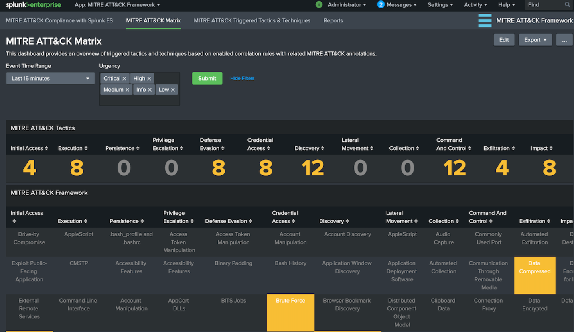Sort Tactics panel by Exfiltration column

[x=499, y=148]
